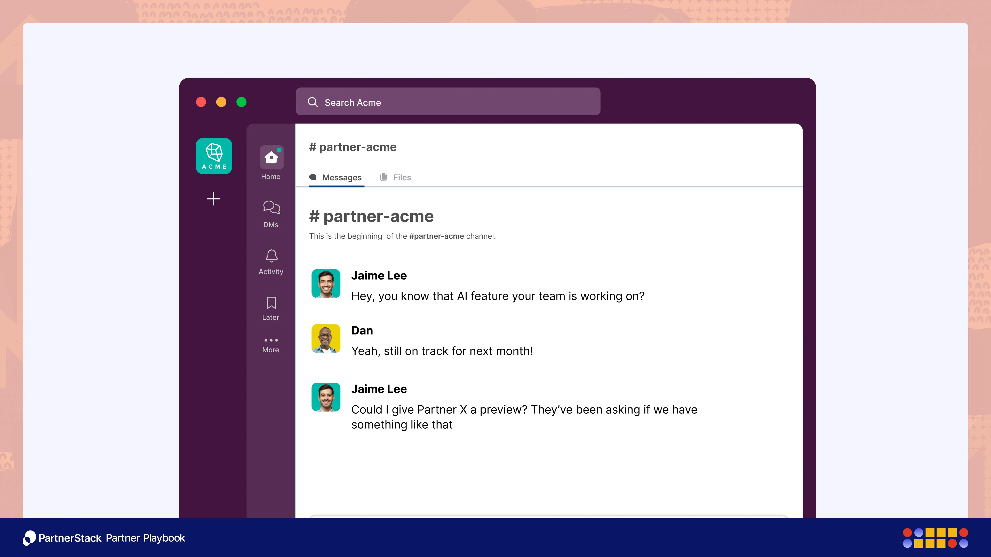991x557 pixels.
Task: Add a workspace with the plus icon
Action: [x=214, y=199]
